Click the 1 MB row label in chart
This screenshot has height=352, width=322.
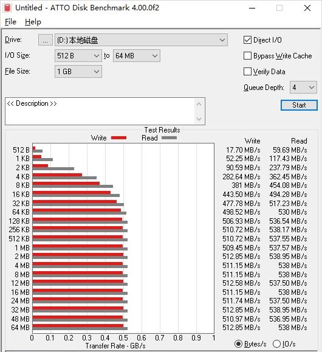click(x=22, y=248)
